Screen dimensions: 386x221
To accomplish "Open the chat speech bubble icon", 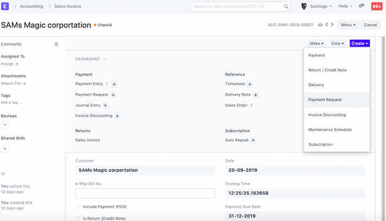I will coord(362,6).
